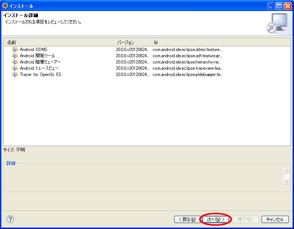The height and width of the screenshot is (229, 294).
Task: Sort list by 名前 column header
Action: [59, 43]
